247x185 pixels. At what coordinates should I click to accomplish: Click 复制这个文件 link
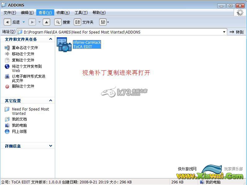[x=23, y=60]
